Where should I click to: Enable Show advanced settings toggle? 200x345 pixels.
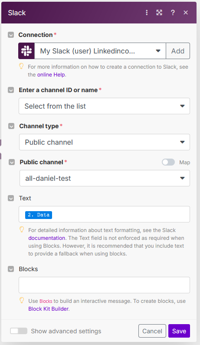click(19, 331)
